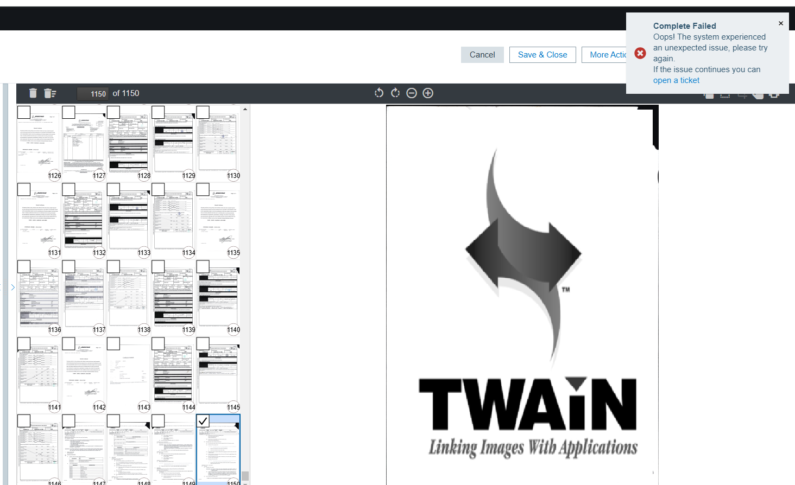This screenshot has height=485, width=795.
Task: Select the page 1133 thumbnail
Action: 129,220
